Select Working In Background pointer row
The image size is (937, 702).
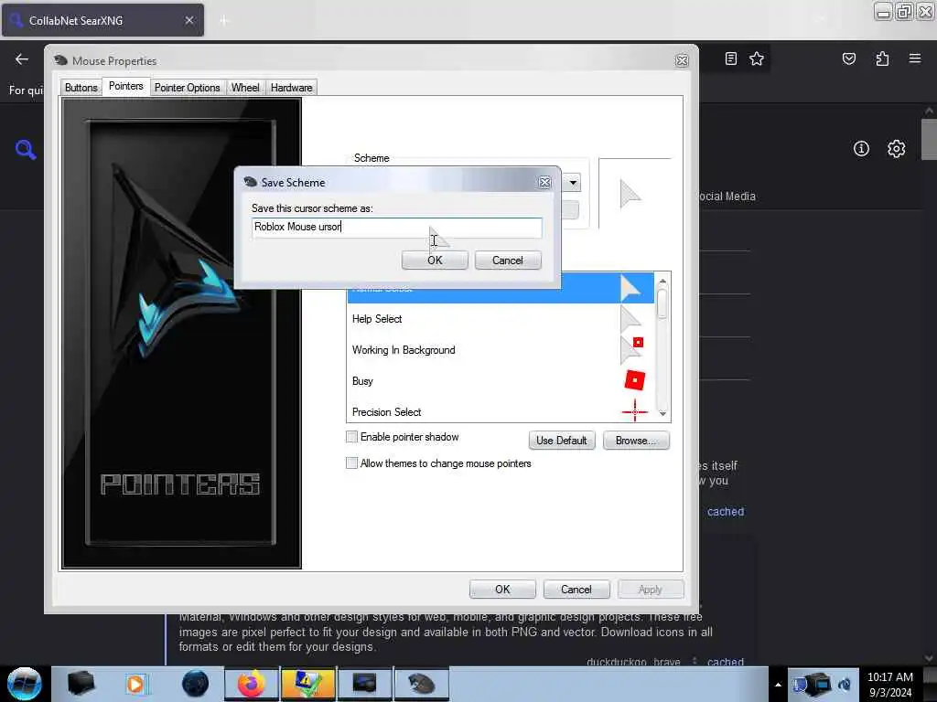(500, 350)
